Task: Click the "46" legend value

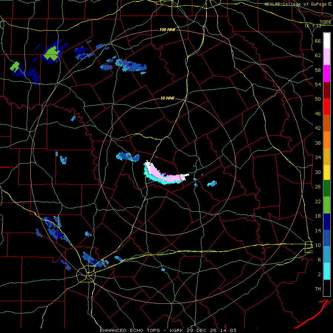Action: click(x=318, y=114)
